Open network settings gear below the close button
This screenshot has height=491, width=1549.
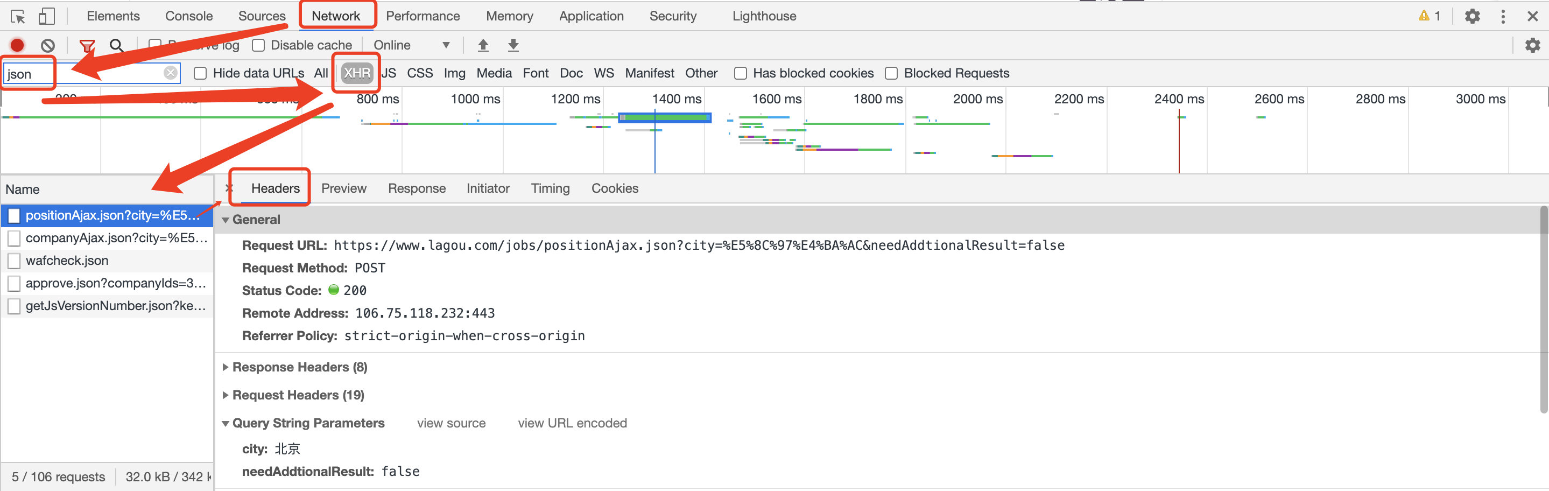[x=1532, y=45]
